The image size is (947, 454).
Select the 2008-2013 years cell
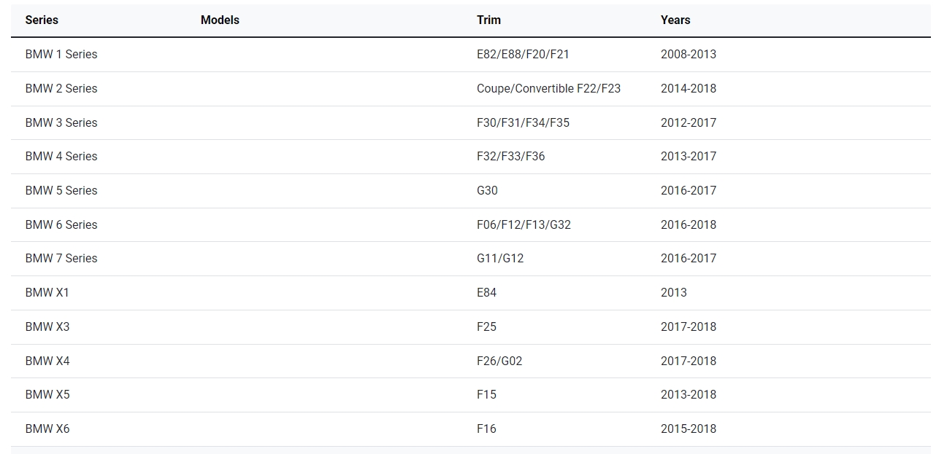689,55
